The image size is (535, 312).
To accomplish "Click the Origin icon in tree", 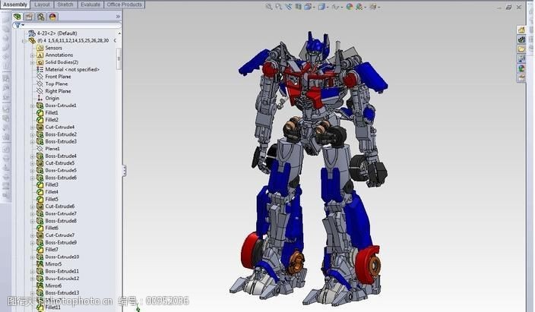I will 40,98.
